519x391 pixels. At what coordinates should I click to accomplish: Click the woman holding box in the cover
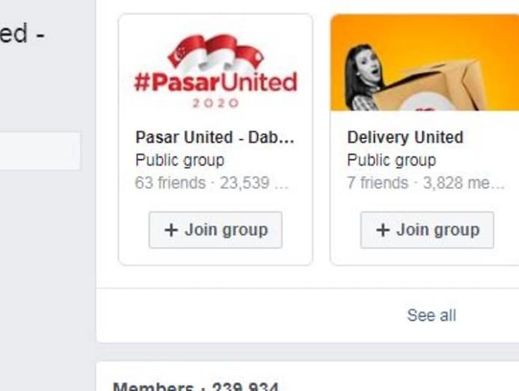point(364,78)
